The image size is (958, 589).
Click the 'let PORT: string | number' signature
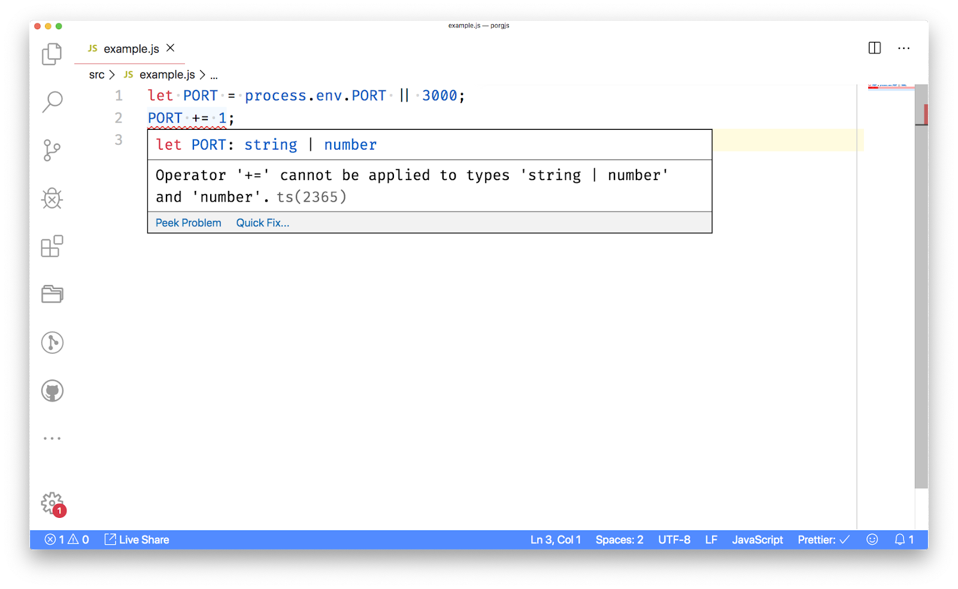(x=266, y=145)
